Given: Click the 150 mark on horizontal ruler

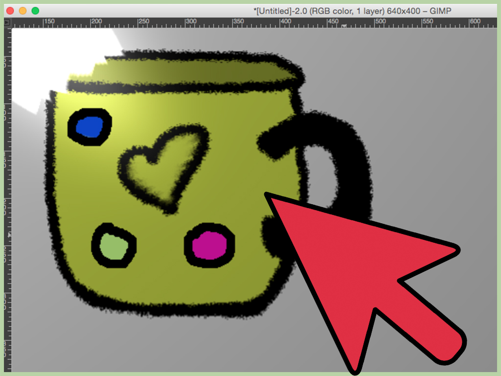Looking at the screenshot, I should coord(49,22).
